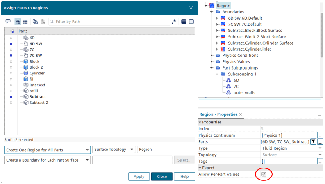Click the Help button
This screenshot has height=184, width=325.
(x=184, y=176)
